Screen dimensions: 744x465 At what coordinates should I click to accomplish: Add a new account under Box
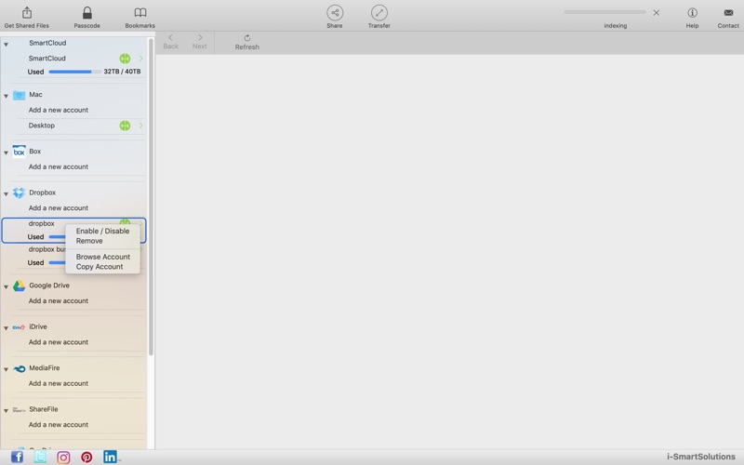[x=59, y=167]
